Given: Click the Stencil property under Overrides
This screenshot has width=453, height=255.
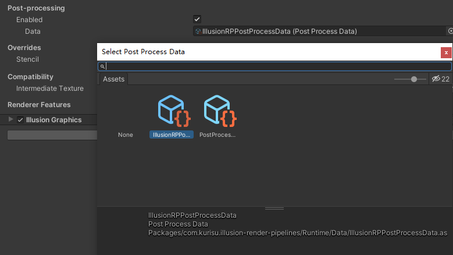Looking at the screenshot, I should click(x=27, y=59).
